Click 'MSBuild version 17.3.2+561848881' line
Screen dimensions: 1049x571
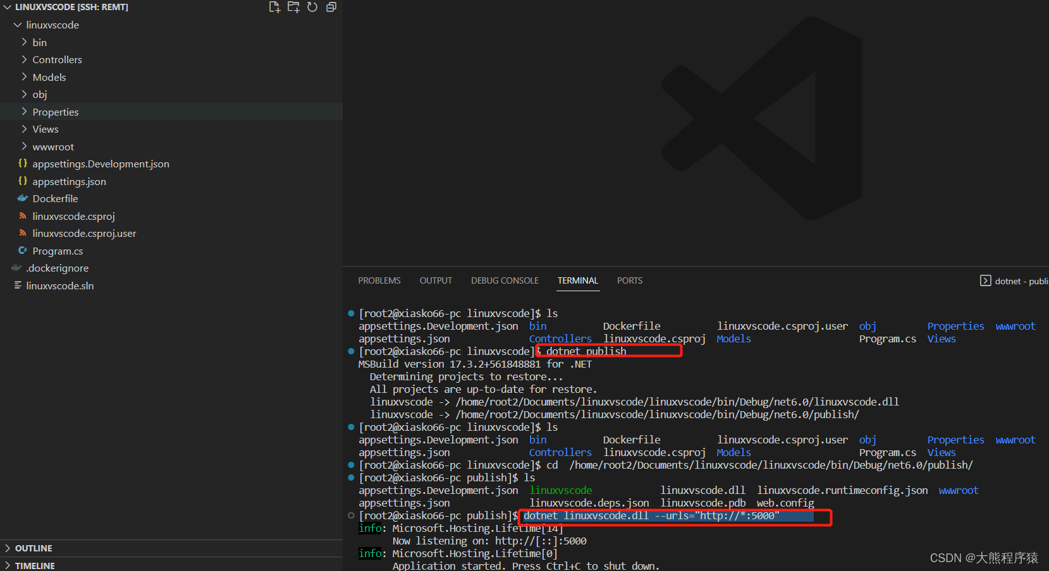[475, 364]
